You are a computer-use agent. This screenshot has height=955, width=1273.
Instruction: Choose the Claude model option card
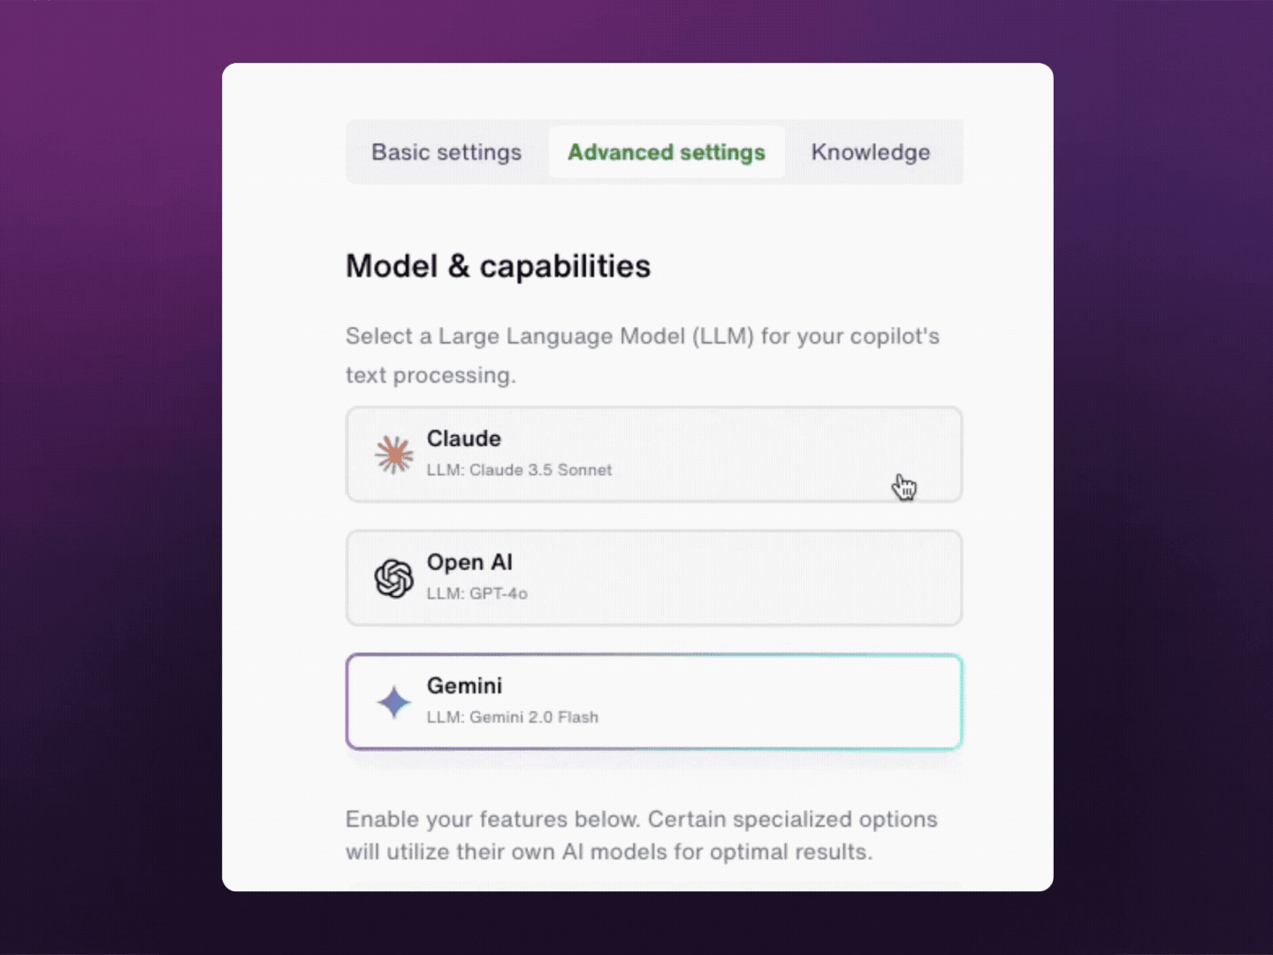(654, 455)
